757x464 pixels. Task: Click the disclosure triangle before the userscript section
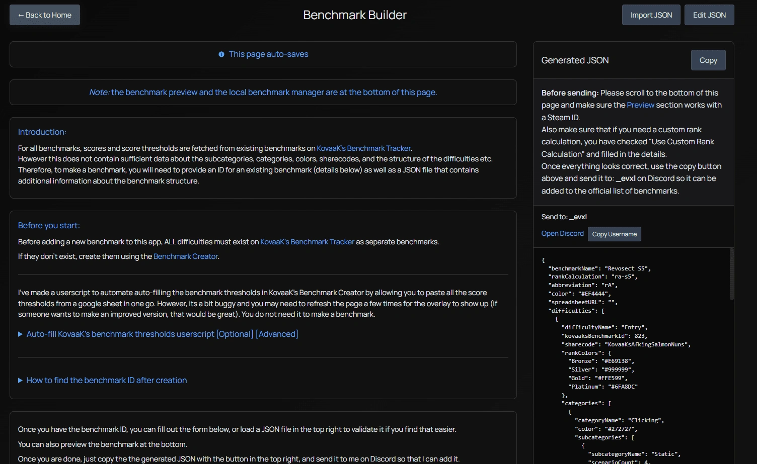[21, 334]
